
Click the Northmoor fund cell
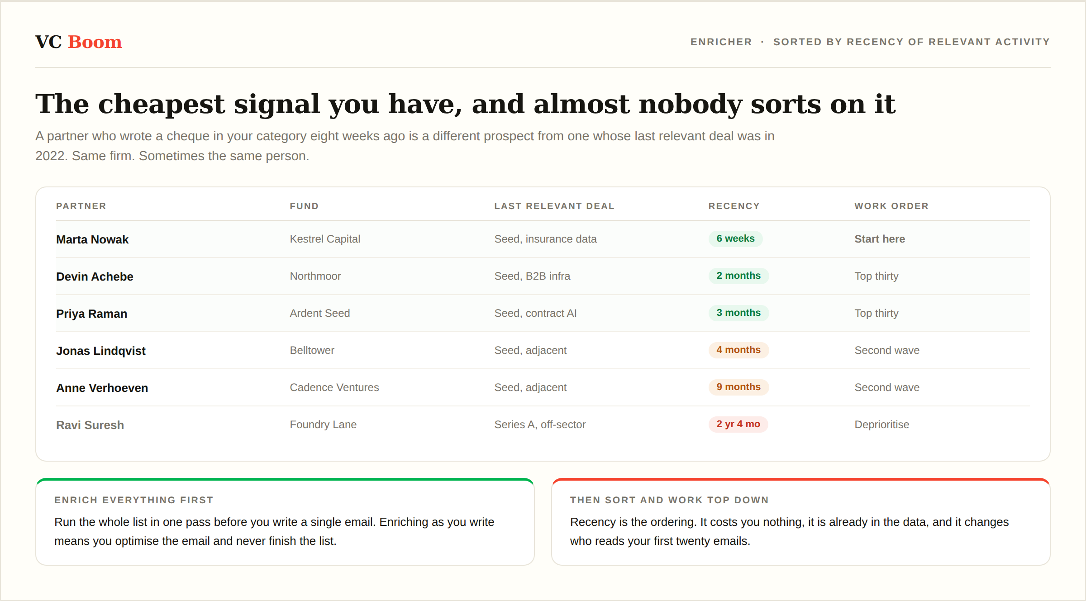point(315,276)
